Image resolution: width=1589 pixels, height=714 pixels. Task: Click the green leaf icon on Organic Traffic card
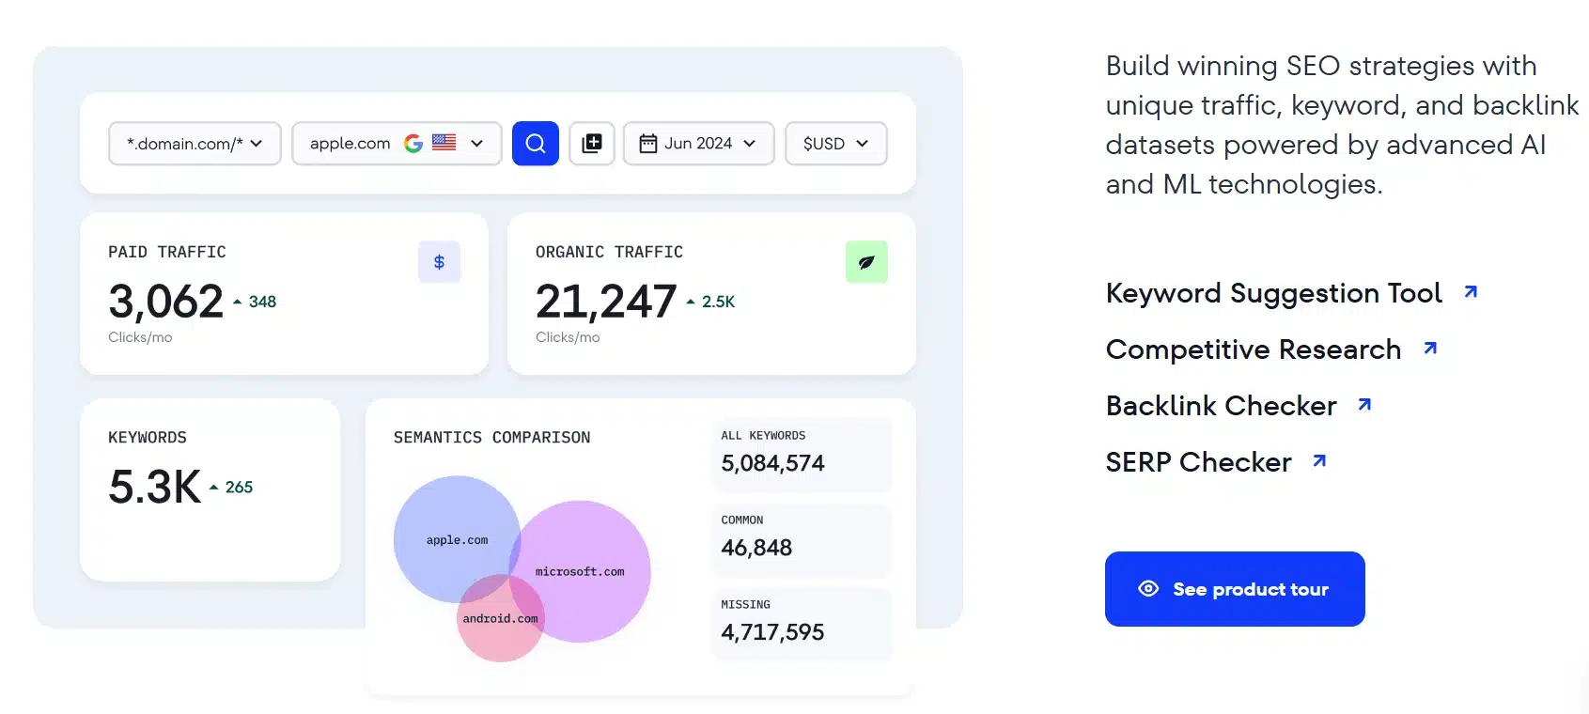coord(865,262)
